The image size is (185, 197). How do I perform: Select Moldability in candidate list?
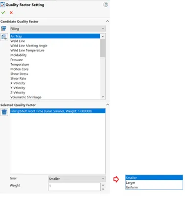[x=55, y=55]
